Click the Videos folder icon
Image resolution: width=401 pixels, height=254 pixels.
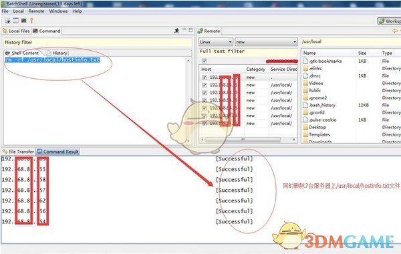[305, 83]
